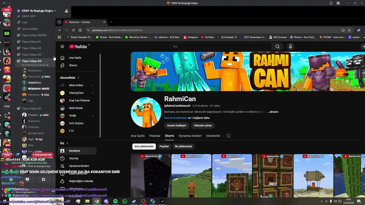Viewport: 365px width, 205px height.
Task: Open Discord members list icon in header
Action: tap(66, 11)
